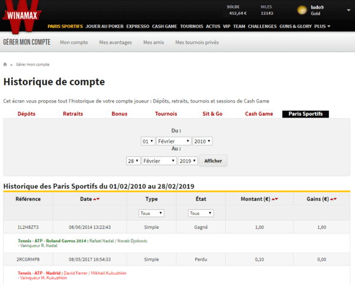Screen dimensions: 355x285
Task: Click Perdu status cell
Action: [201, 260]
